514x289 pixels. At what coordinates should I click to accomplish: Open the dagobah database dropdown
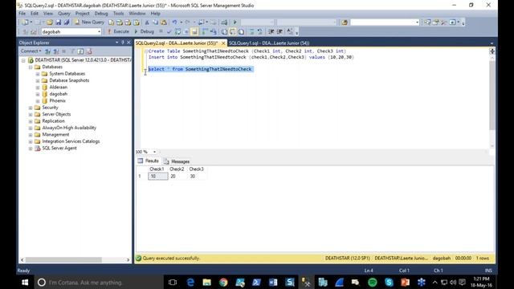coord(99,32)
